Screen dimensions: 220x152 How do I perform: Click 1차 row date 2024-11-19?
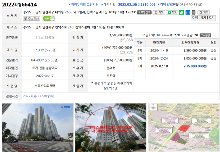(159, 51)
